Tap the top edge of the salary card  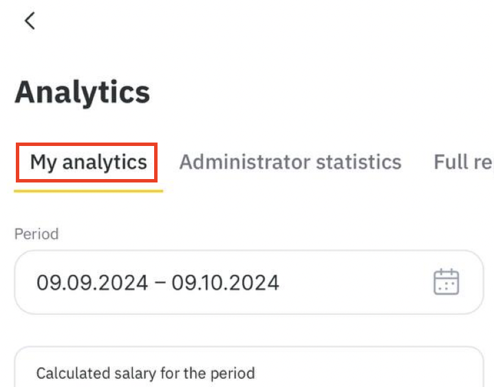coord(249,347)
